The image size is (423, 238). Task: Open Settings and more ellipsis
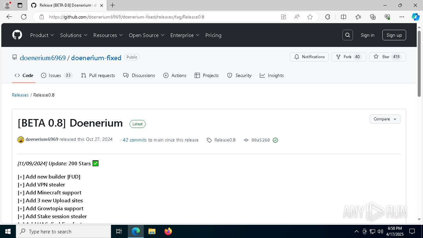point(402,17)
